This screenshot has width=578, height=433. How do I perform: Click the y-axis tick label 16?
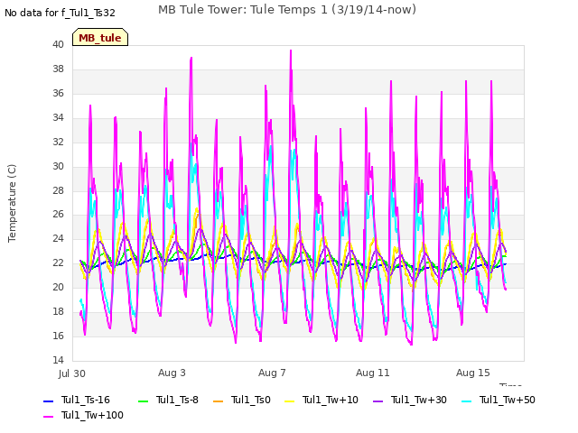tap(58, 336)
